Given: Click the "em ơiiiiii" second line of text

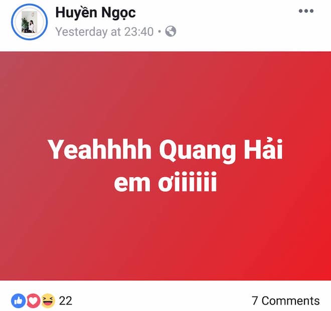Looking at the screenshot, I should pos(165,181).
